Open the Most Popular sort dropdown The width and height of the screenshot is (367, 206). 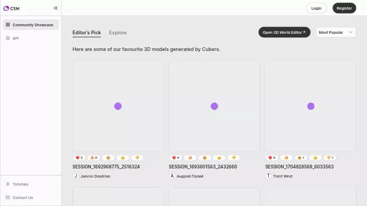[336, 32]
